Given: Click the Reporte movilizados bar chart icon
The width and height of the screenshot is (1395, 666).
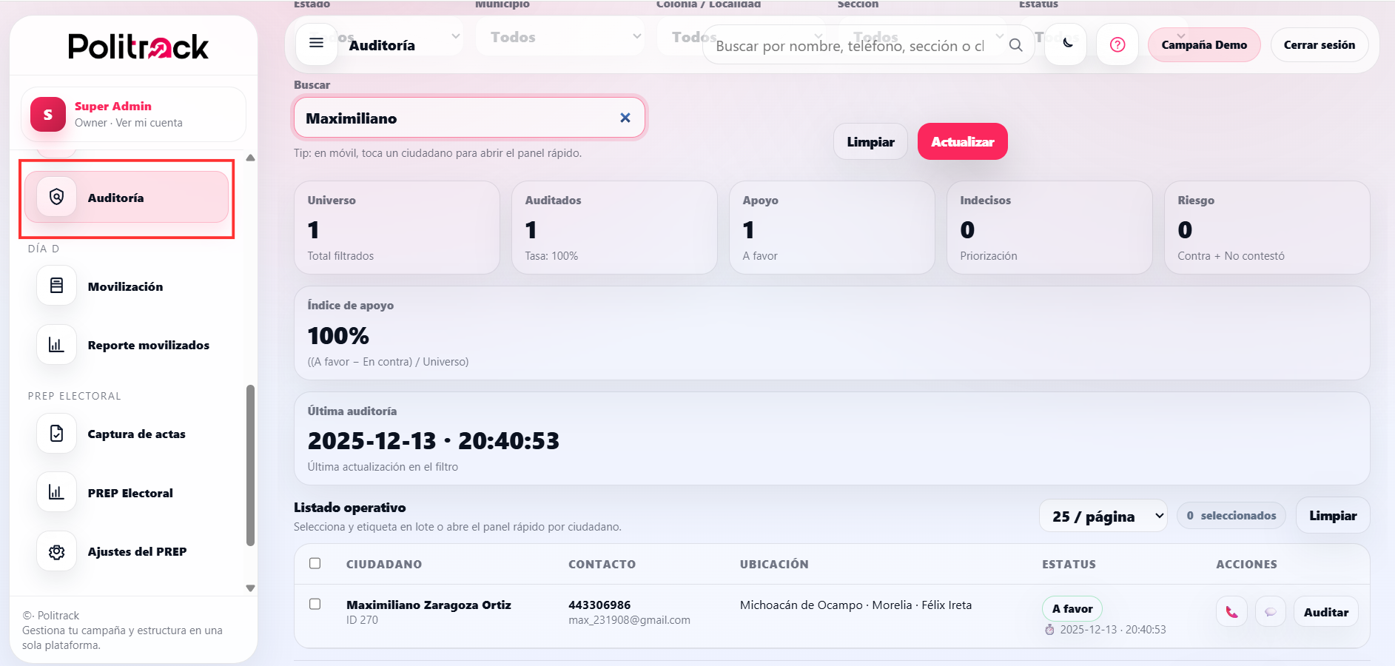Looking at the screenshot, I should [56, 344].
